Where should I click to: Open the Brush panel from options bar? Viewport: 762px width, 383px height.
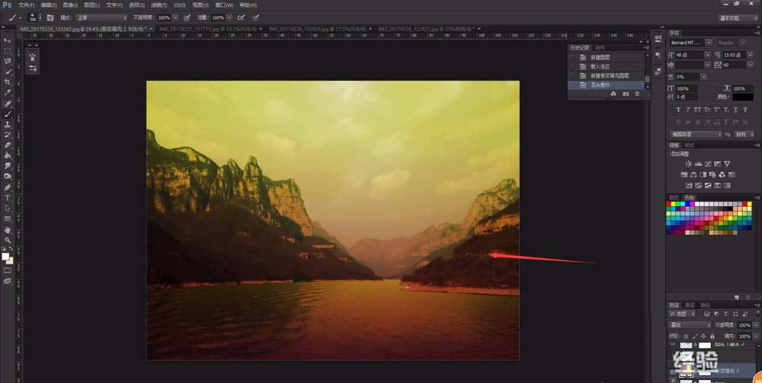coord(50,18)
